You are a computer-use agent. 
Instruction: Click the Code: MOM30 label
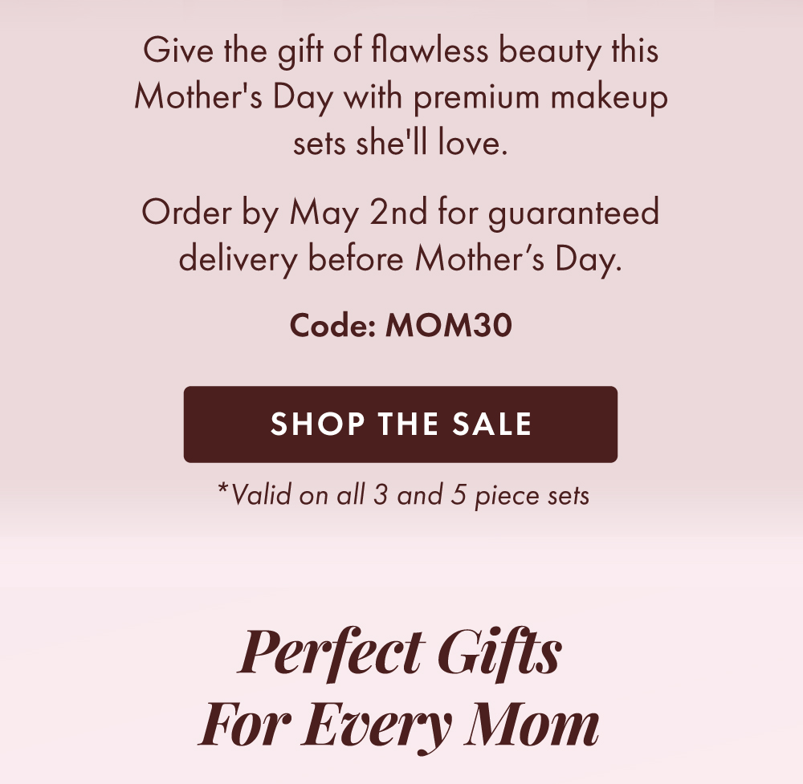click(401, 326)
